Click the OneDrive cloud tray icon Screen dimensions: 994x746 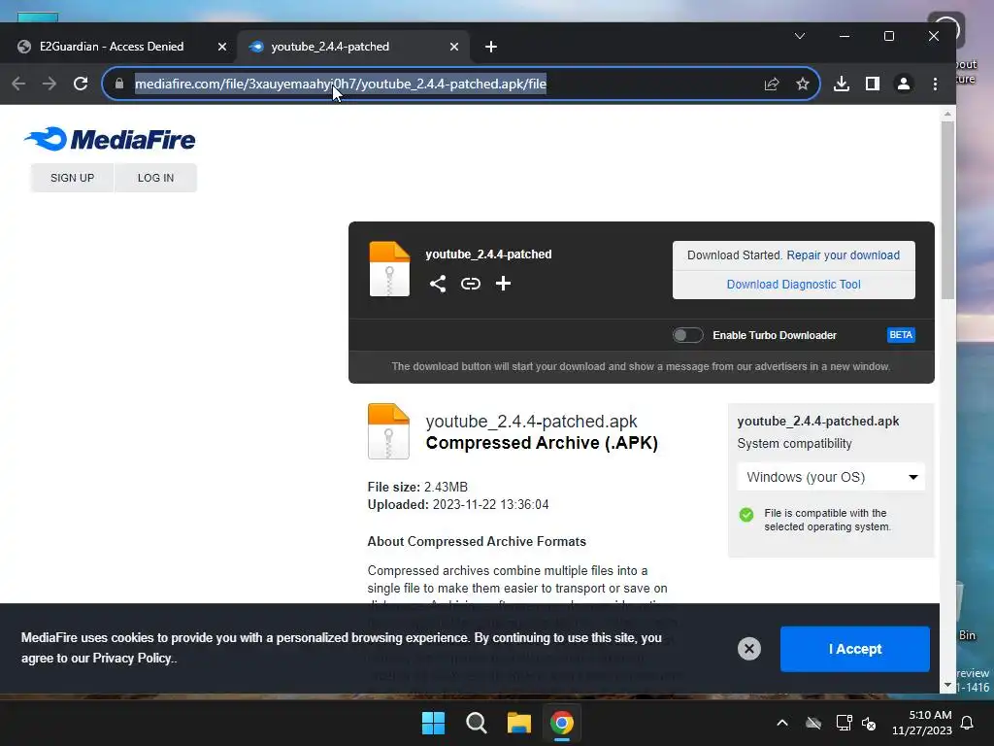click(813, 723)
